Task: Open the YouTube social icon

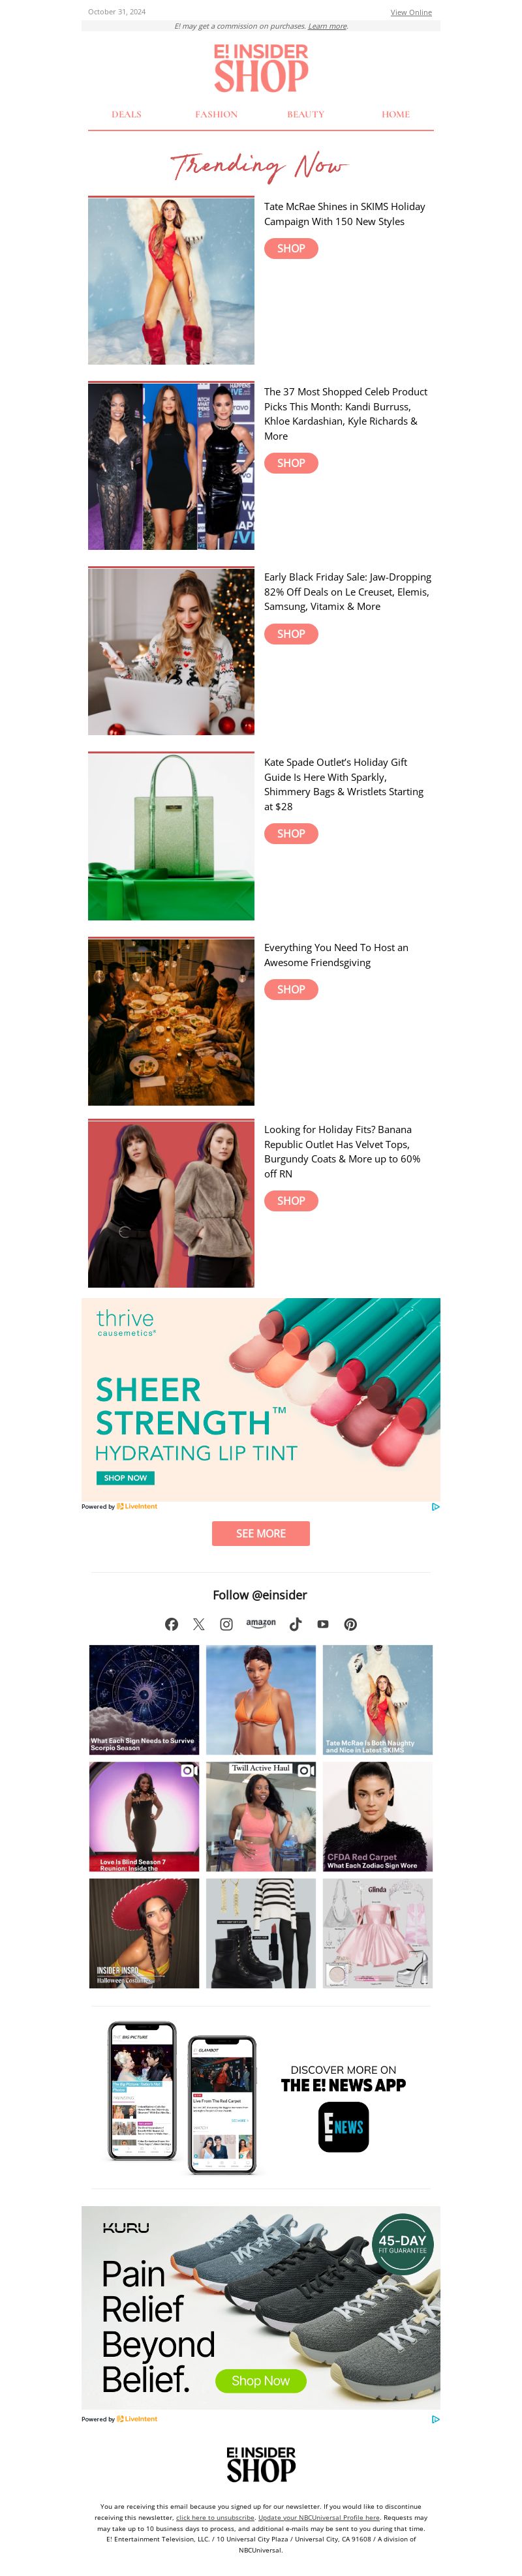Action: click(x=323, y=1624)
